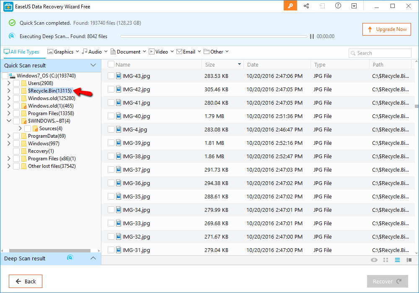Screen dimensions: 419x293
Task: Enable the preview eye icon
Action: coord(374,260)
